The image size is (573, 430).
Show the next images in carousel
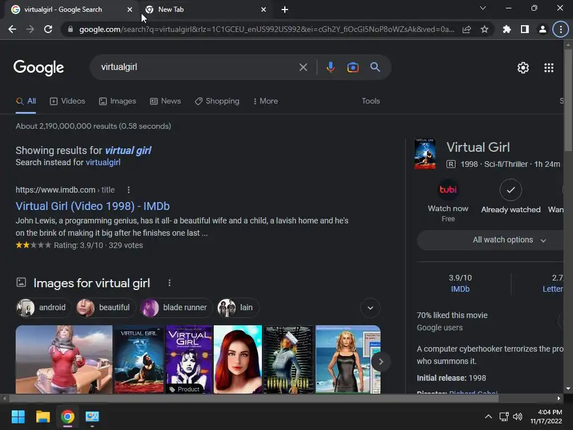tap(381, 362)
